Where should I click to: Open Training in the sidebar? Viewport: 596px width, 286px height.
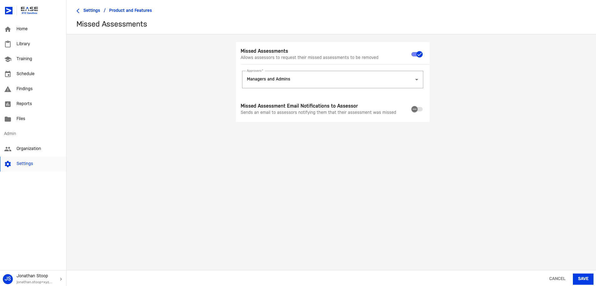pyautogui.click(x=33, y=59)
